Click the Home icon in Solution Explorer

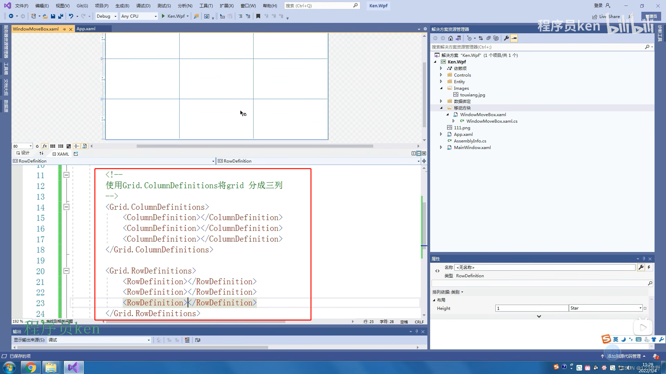pos(451,38)
